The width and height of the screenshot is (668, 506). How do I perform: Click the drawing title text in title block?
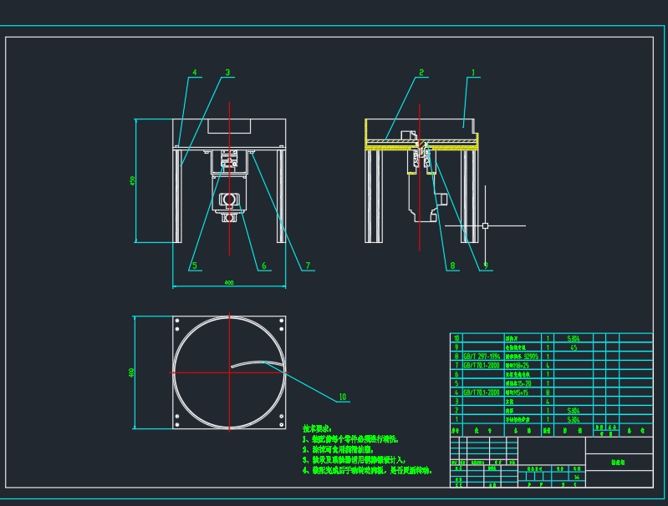(618, 463)
